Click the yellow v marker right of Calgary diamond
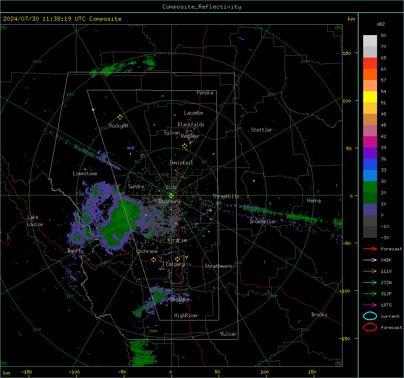 [187, 257]
